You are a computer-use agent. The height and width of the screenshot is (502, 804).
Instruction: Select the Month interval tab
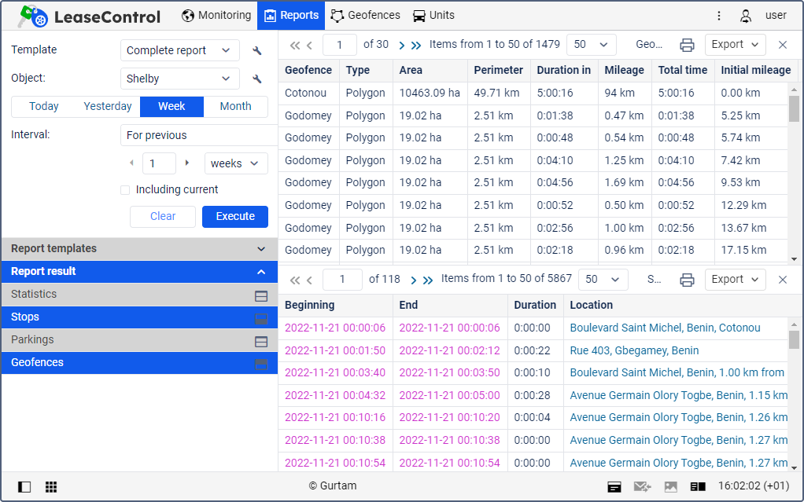[235, 107]
